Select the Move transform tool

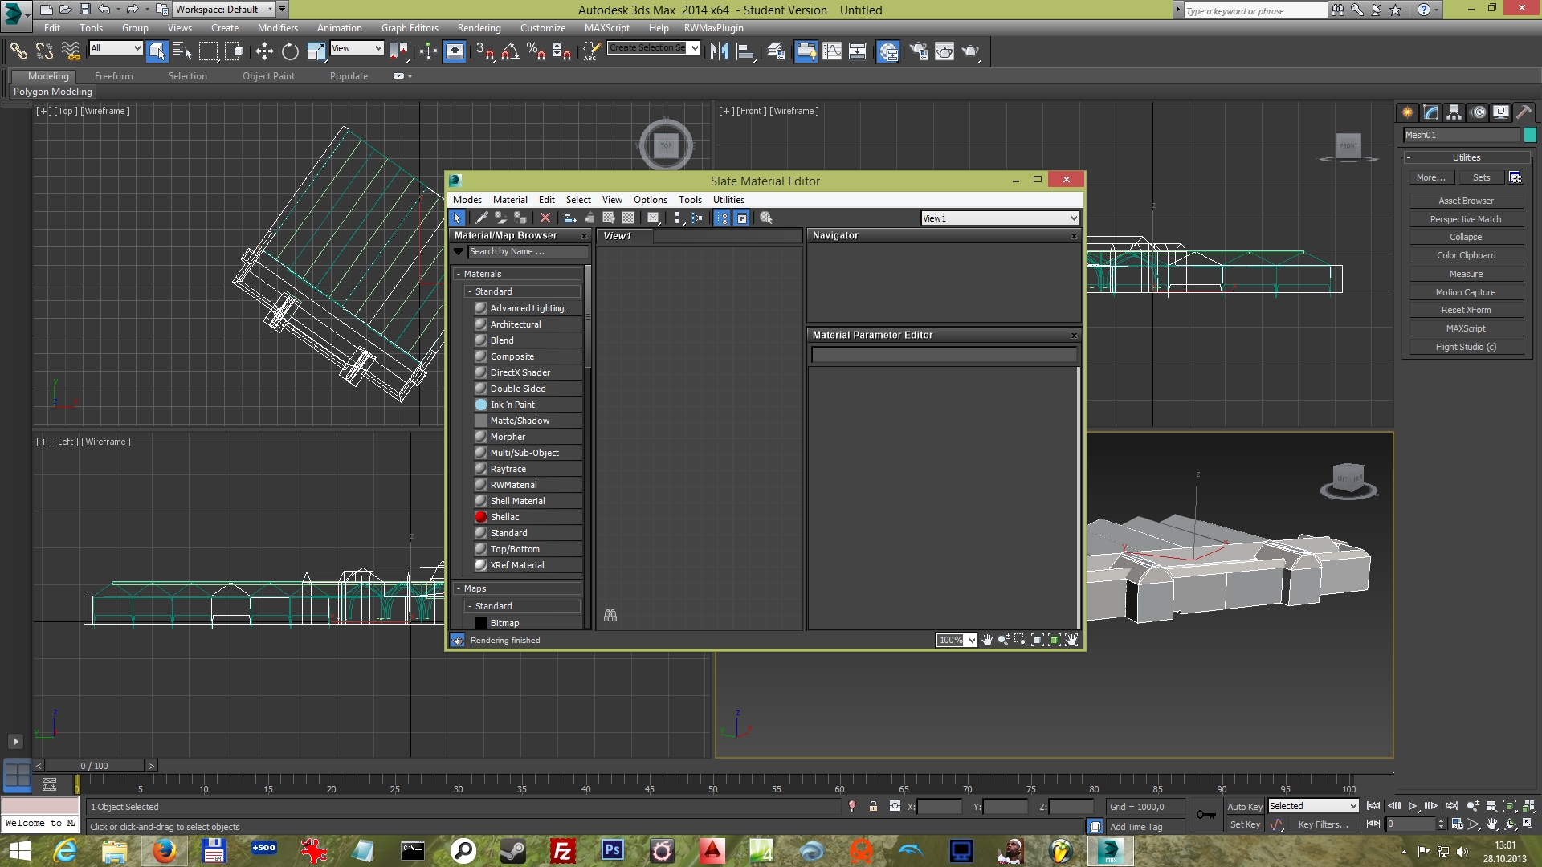tap(264, 51)
